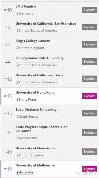Open Explore for Seoul National University
99x178 pixels.
pos(90,113)
